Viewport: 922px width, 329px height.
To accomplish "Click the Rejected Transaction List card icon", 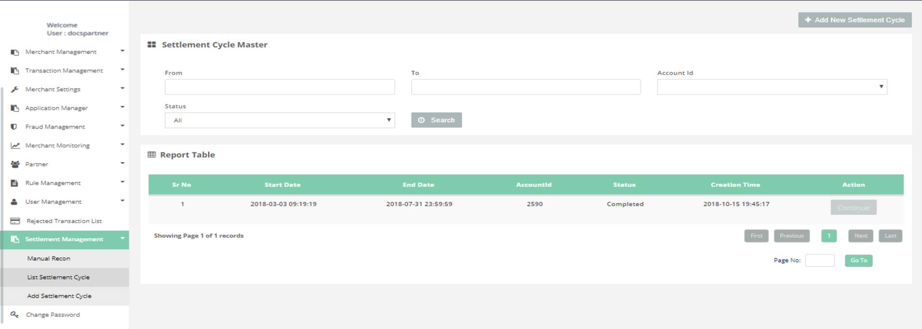I will (x=15, y=221).
